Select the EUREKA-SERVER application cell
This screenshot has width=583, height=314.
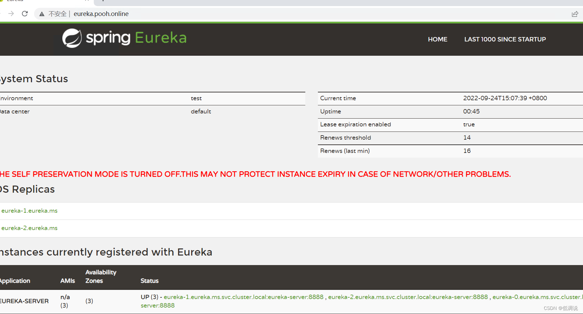tap(24, 301)
